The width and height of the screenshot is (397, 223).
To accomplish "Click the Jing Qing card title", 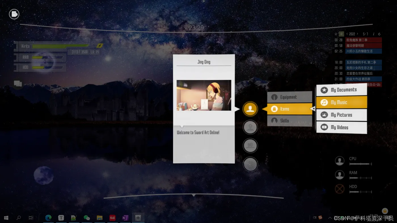I will coord(204,62).
